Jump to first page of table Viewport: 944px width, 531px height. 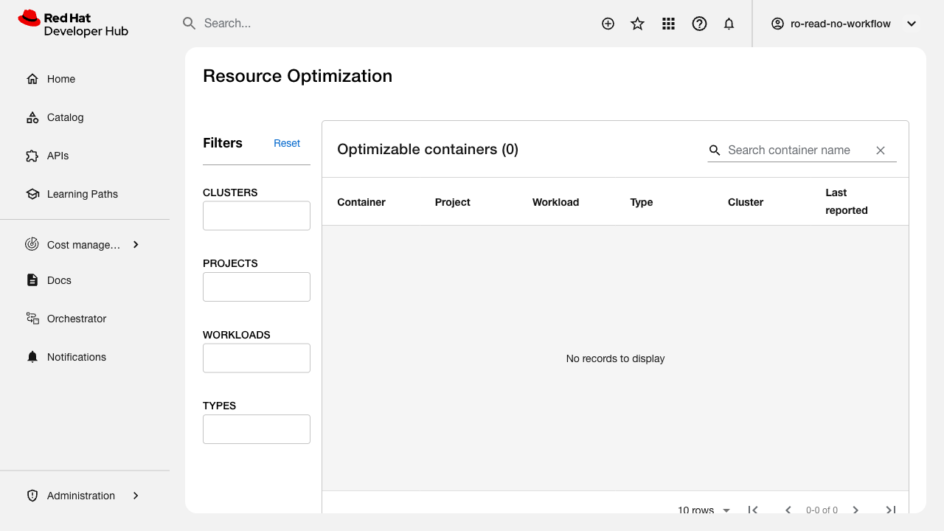(x=753, y=510)
